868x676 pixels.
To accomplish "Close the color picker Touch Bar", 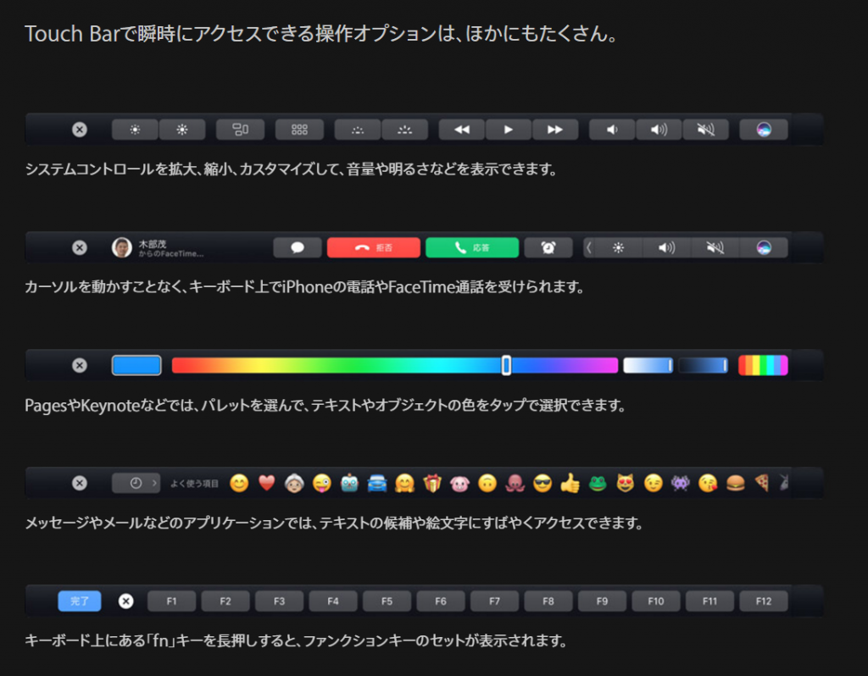I will tap(80, 365).
